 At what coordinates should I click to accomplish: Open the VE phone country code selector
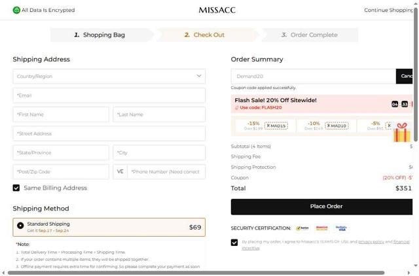point(120,171)
